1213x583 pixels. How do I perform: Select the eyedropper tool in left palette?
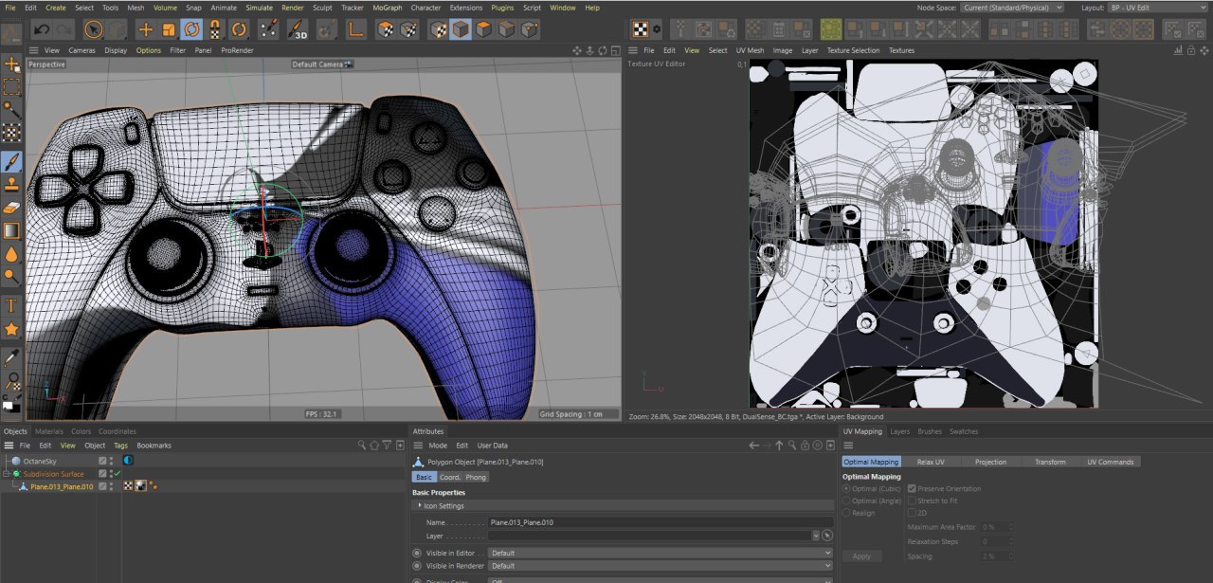pos(11,357)
